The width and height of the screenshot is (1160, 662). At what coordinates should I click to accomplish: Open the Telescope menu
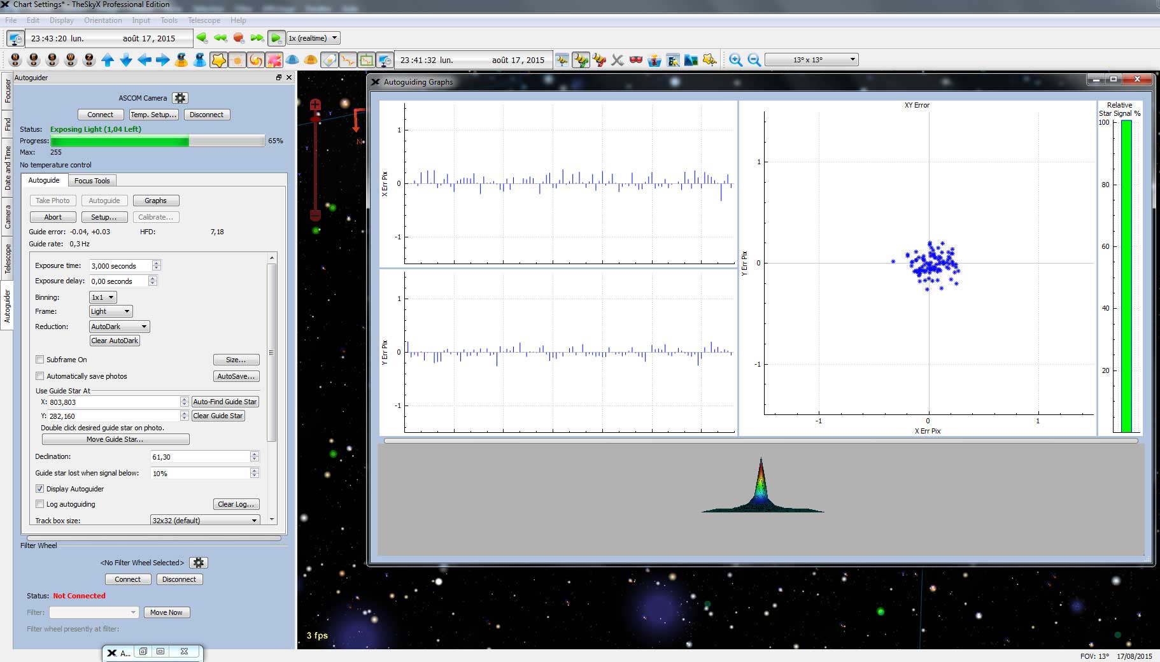coord(203,20)
